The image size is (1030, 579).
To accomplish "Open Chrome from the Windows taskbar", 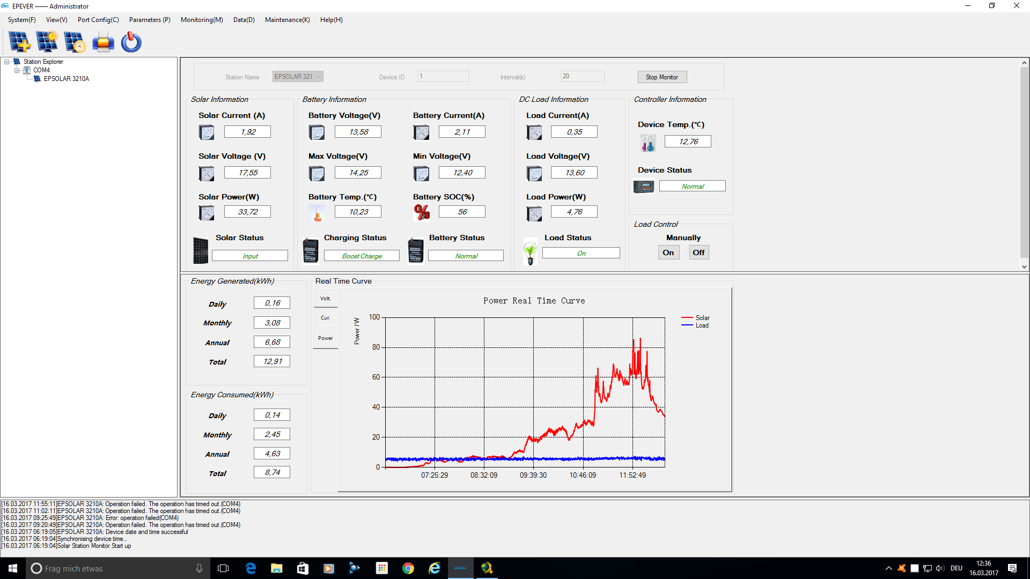I will click(408, 568).
